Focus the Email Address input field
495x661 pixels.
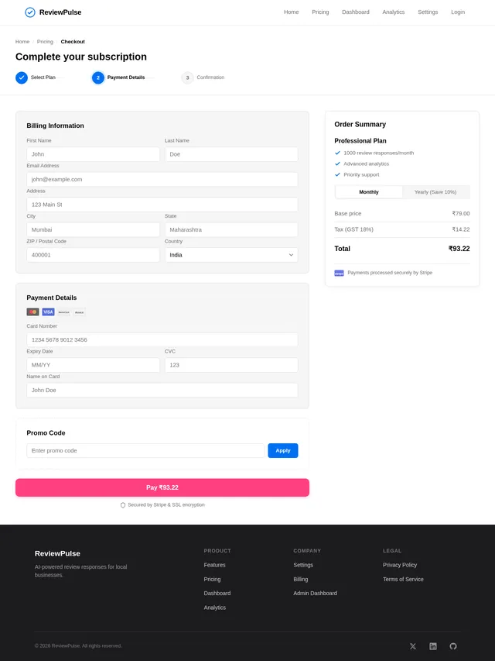pos(162,180)
